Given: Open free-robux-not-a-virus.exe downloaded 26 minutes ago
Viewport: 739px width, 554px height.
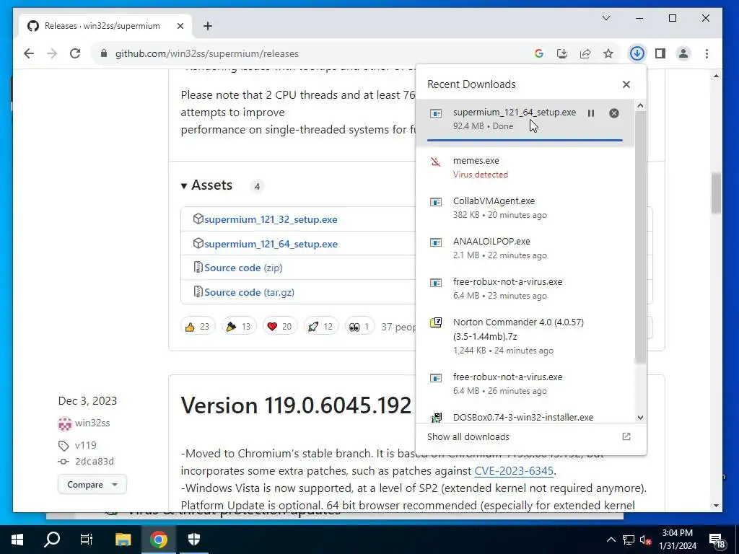Looking at the screenshot, I should (525, 384).
